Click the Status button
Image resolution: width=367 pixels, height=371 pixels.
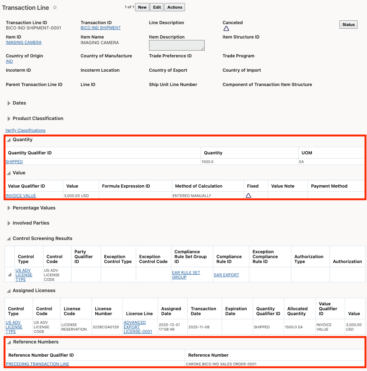348,24
